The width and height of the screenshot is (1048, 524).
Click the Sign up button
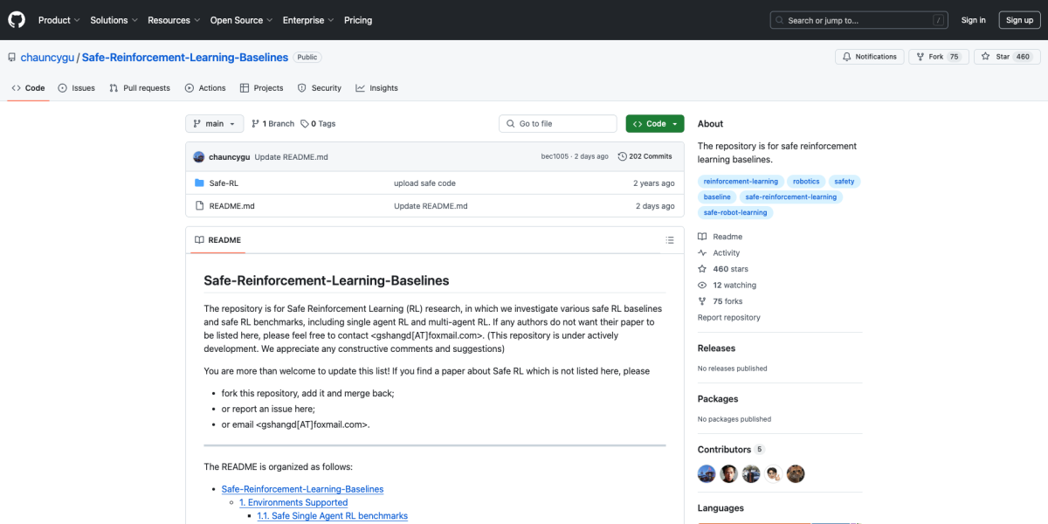[1019, 19]
